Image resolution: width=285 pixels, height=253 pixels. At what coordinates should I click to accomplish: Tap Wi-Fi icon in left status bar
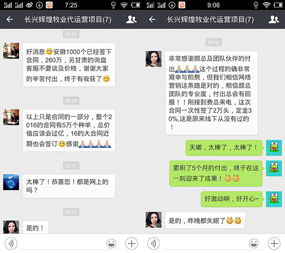tap(124, 5)
